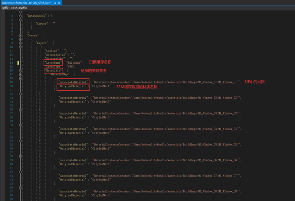Click the Server key on line 4
The image size is (295, 201).
coord(42,24)
